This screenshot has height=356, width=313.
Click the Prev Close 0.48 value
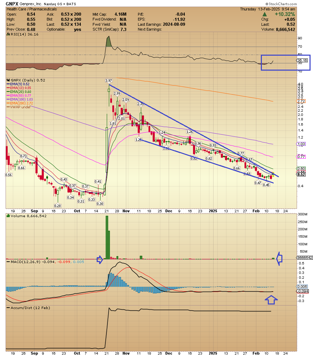point(31,30)
